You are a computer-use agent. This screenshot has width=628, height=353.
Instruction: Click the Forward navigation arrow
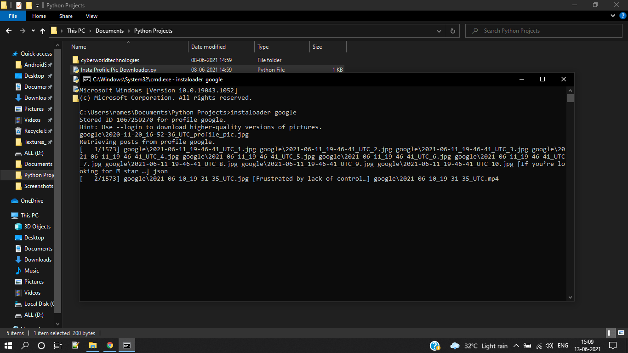(x=22, y=31)
